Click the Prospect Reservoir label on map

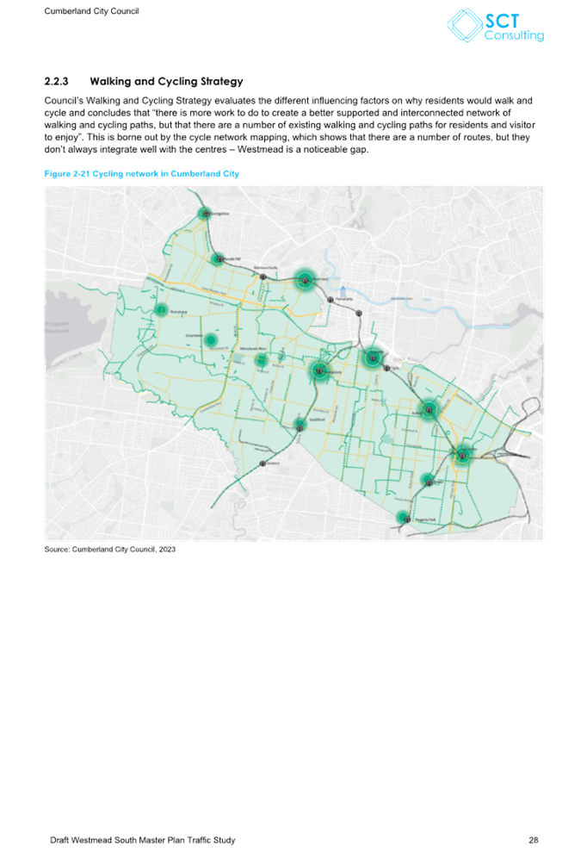coord(57,327)
